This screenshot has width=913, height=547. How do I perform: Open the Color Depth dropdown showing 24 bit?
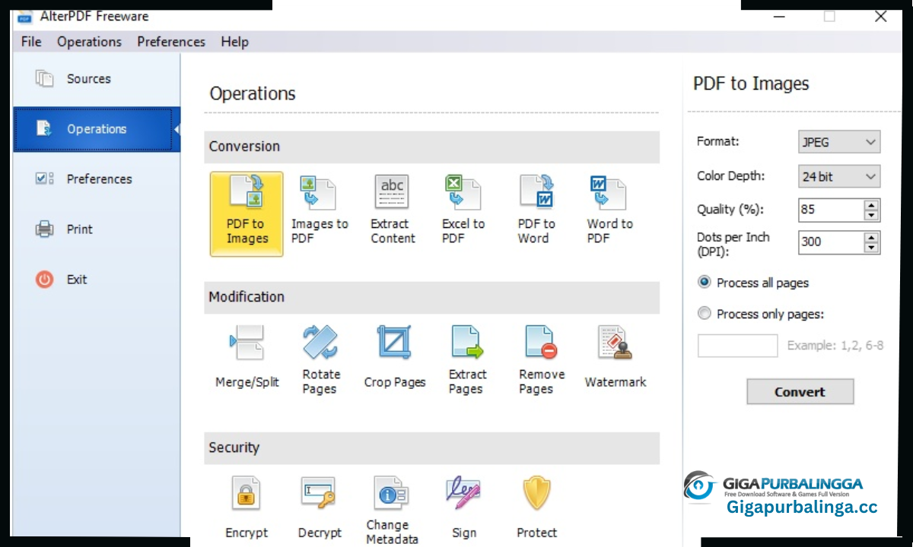pos(839,176)
